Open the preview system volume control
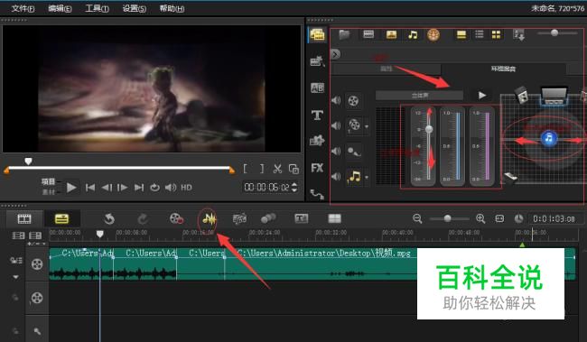 [171, 188]
